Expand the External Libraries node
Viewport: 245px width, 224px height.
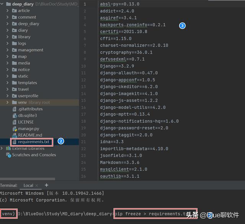(2, 148)
